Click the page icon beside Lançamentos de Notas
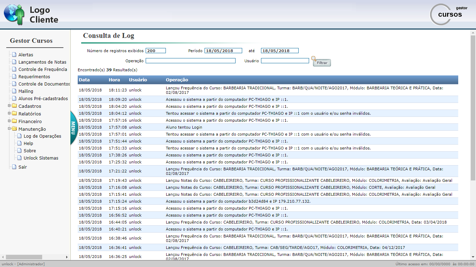The width and height of the screenshot is (476, 267). click(14, 62)
